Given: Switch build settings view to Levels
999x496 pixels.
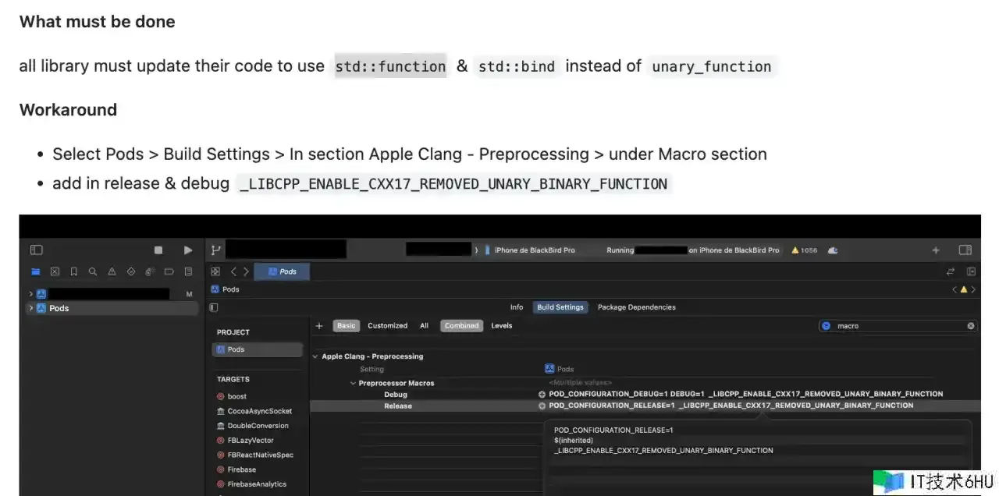Looking at the screenshot, I should coord(502,326).
